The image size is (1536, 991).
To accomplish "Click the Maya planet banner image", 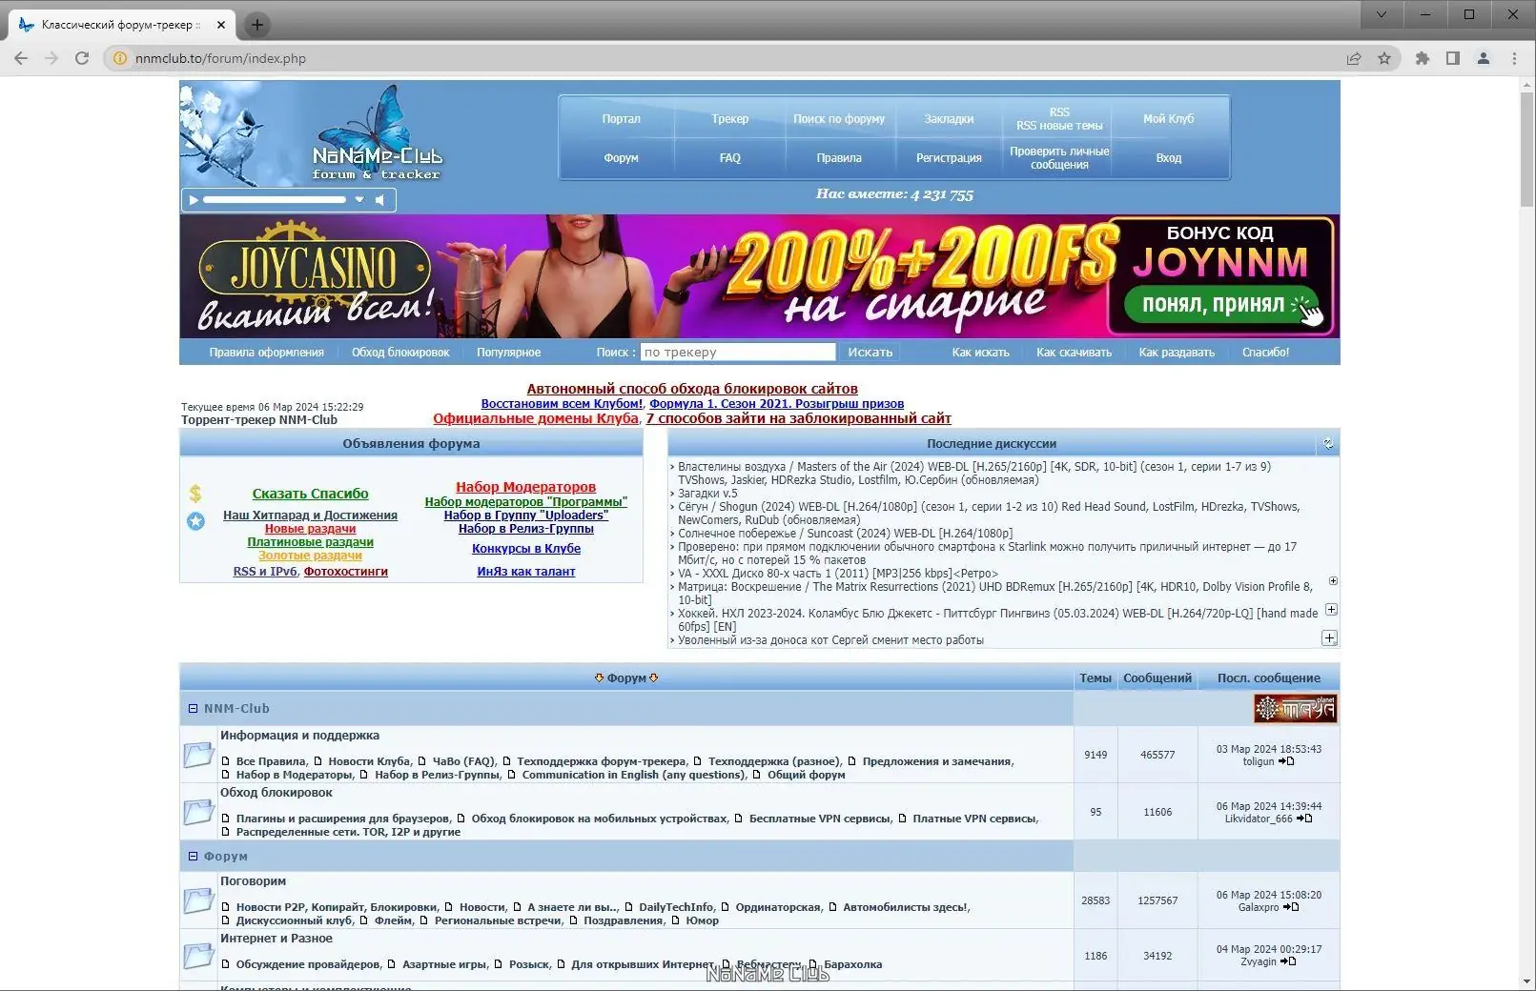I will tap(1295, 708).
